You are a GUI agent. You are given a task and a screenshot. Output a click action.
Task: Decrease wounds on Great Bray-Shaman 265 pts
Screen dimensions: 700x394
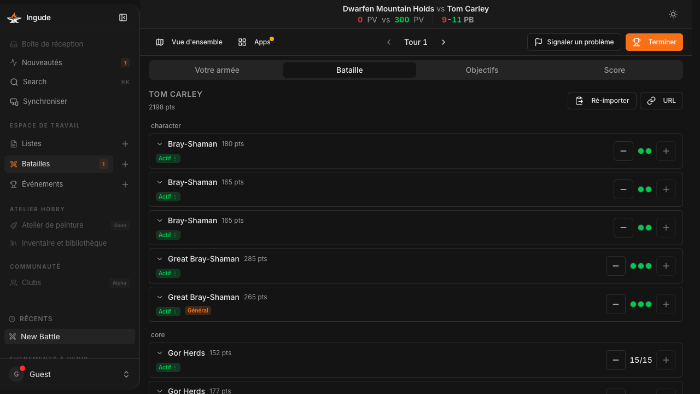(x=616, y=304)
